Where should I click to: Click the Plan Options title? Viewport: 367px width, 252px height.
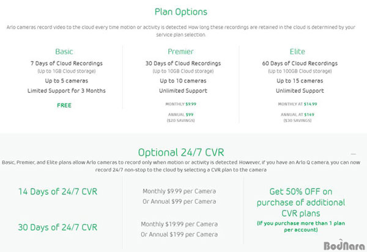[181, 12]
